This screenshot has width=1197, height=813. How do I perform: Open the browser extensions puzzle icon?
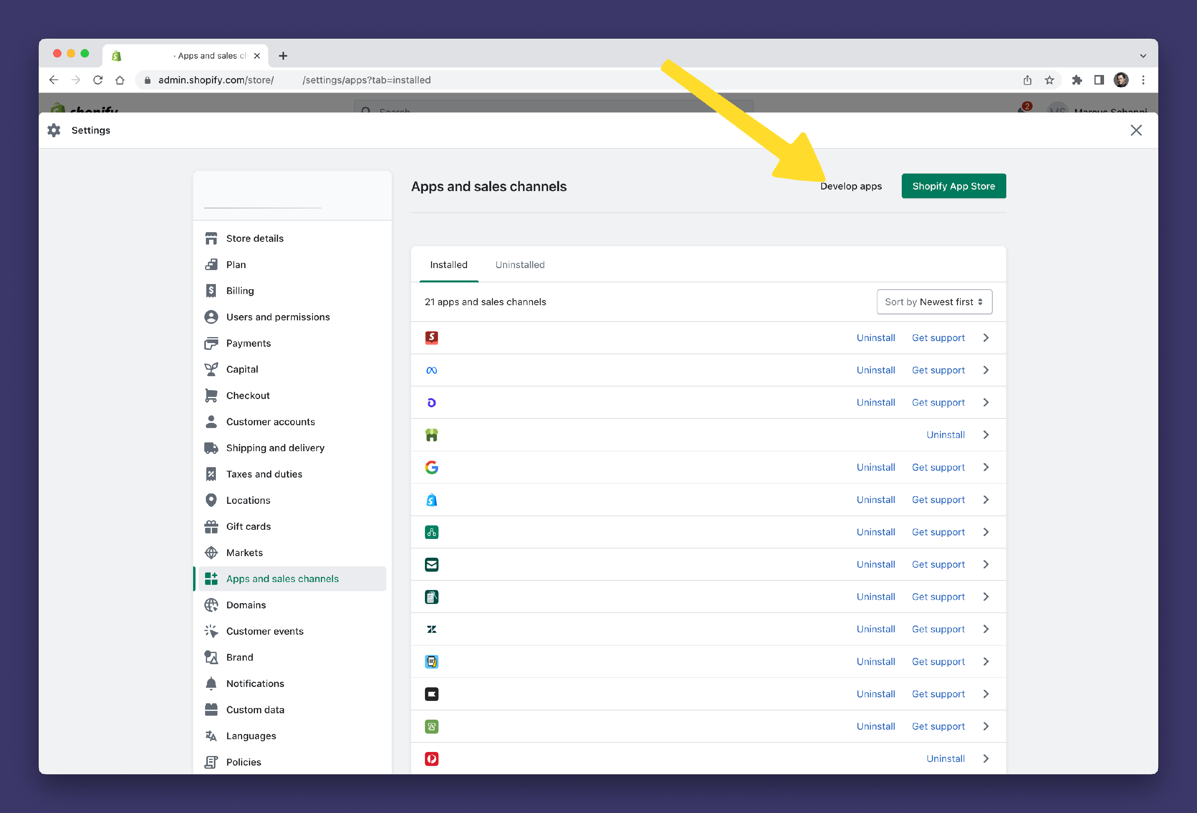[x=1077, y=80]
